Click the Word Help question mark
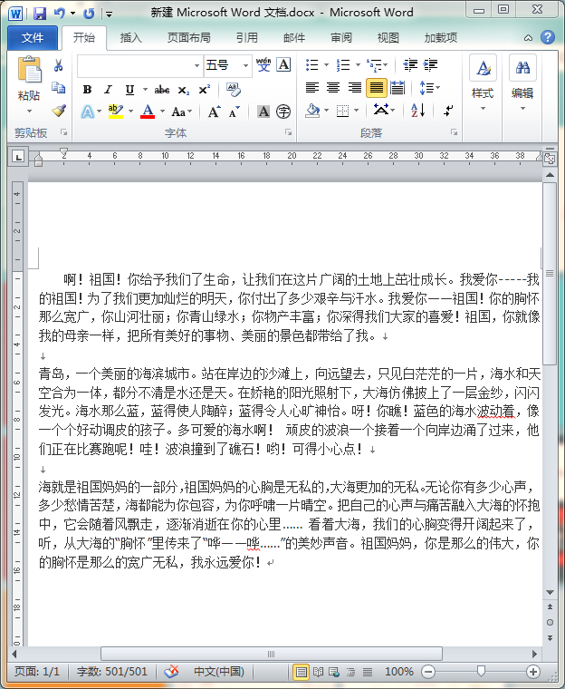The image size is (565, 689). coord(548,38)
